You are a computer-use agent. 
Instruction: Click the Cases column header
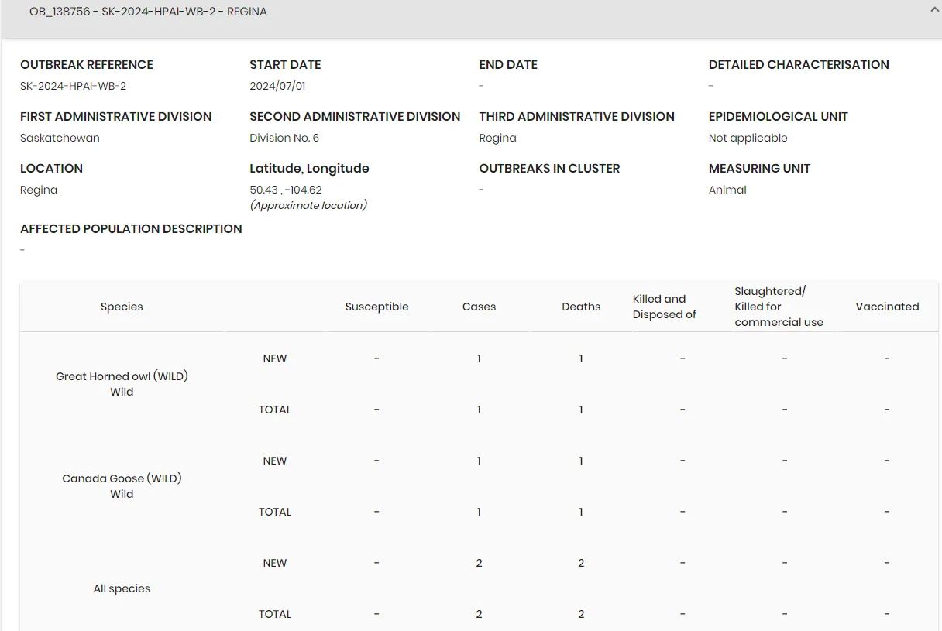point(479,307)
